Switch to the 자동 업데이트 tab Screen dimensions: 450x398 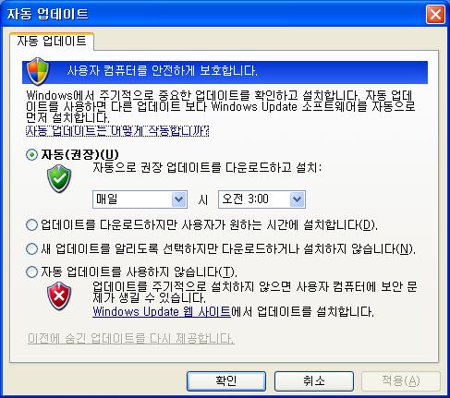tap(52, 41)
